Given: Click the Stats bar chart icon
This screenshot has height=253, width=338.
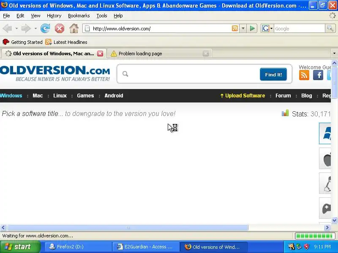Looking at the screenshot, I should 285,113.
